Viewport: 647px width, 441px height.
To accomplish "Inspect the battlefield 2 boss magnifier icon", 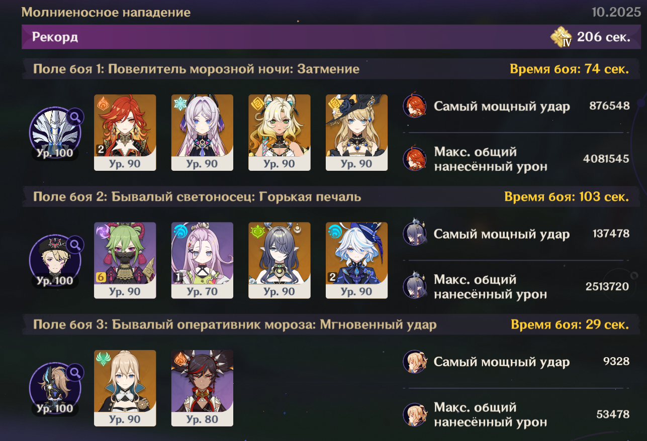I will click(x=75, y=245).
